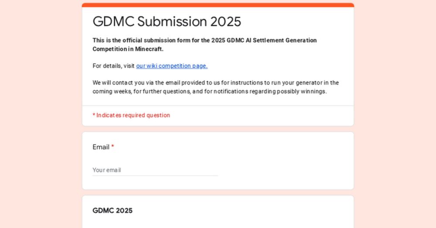
Task: Click the "Email" question label
Action: pyautogui.click(x=101, y=147)
